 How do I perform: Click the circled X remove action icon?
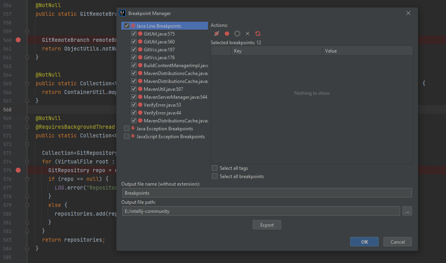coord(237,34)
